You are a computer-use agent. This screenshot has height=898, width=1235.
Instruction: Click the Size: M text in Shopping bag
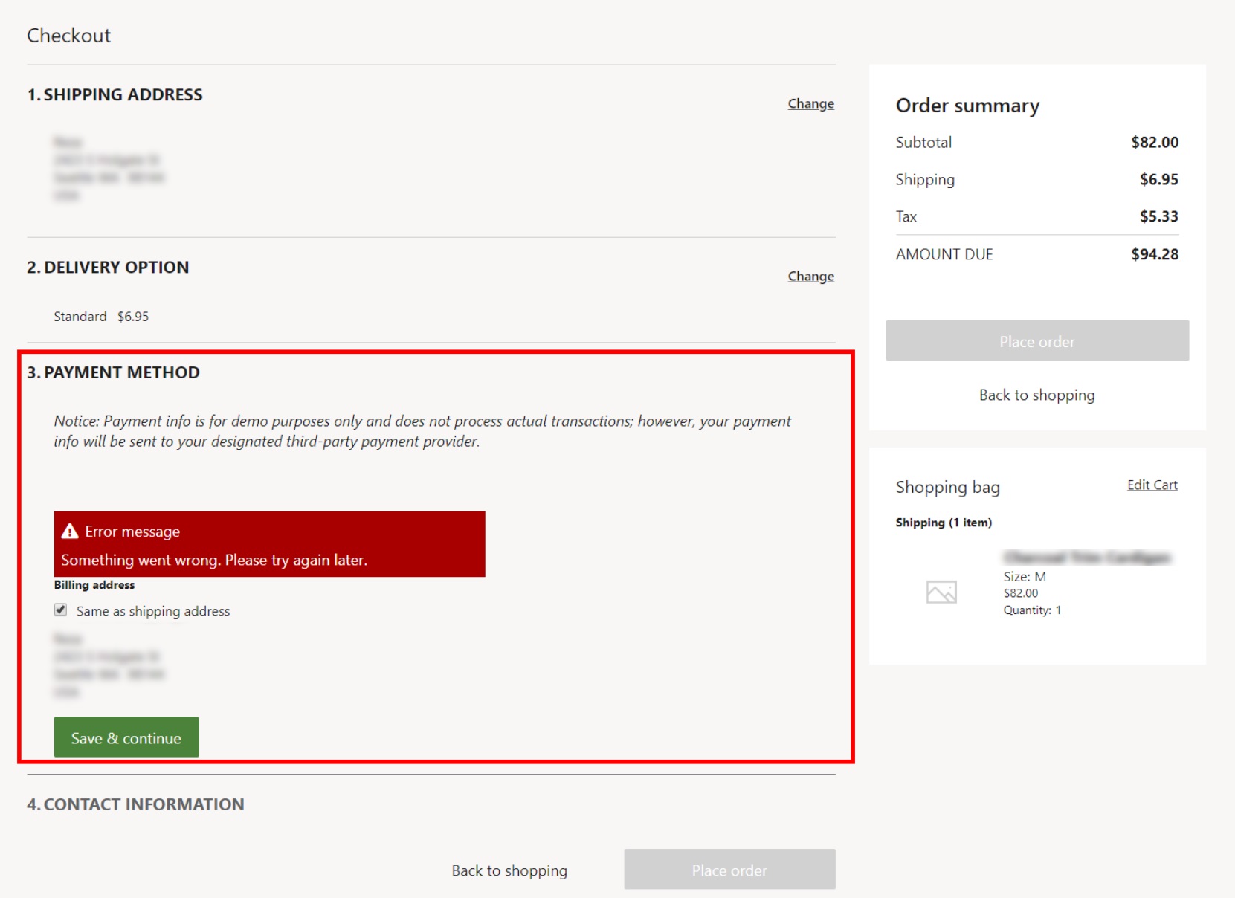1025,576
